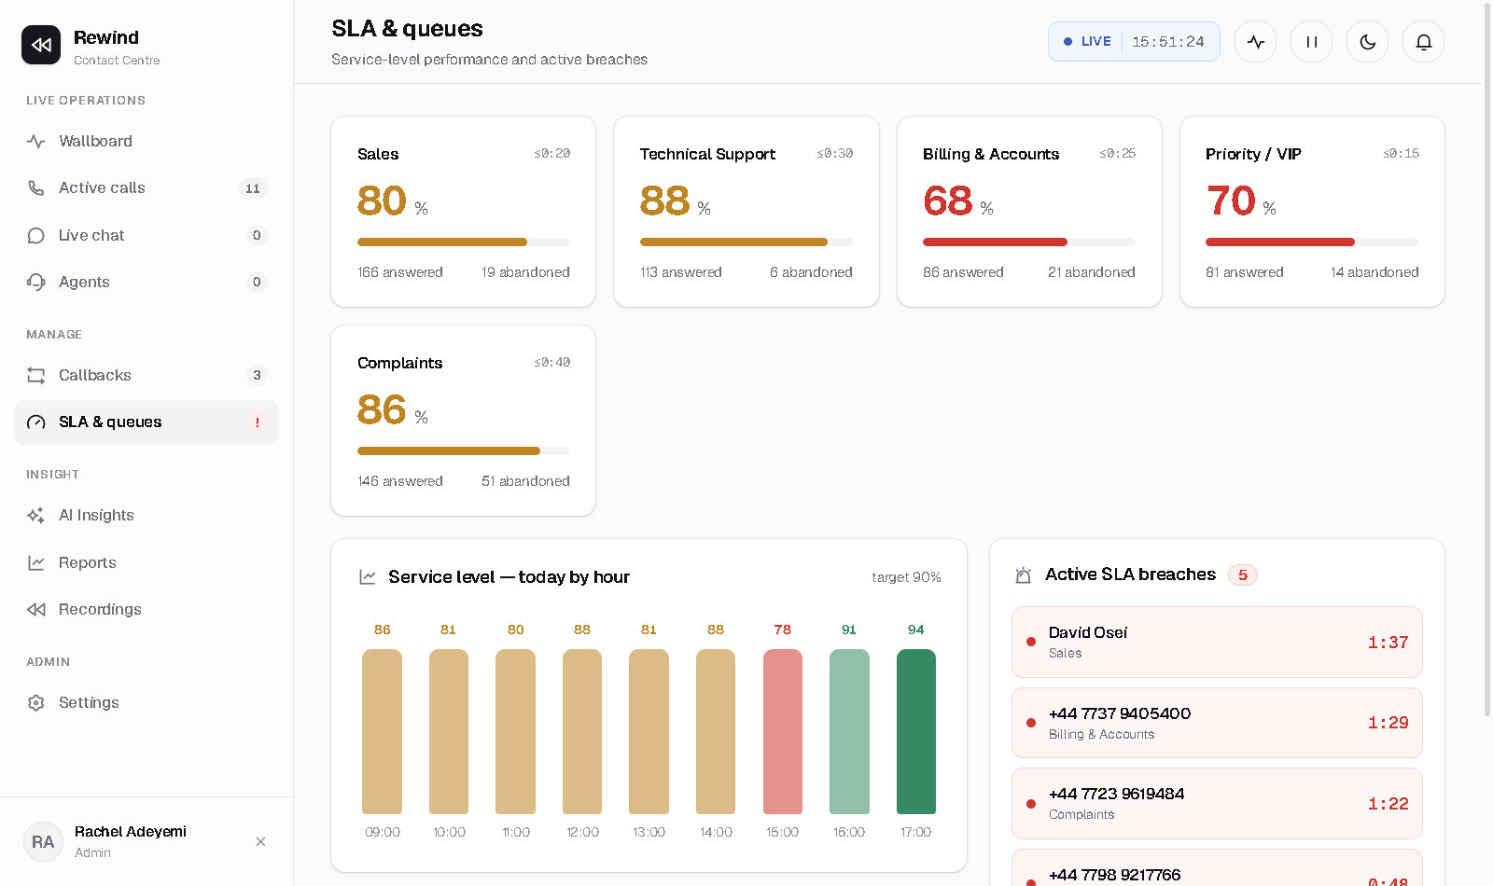Click the Callbacks count badge 3
Image resolution: width=1493 pixels, height=886 pixels.
pyautogui.click(x=257, y=376)
